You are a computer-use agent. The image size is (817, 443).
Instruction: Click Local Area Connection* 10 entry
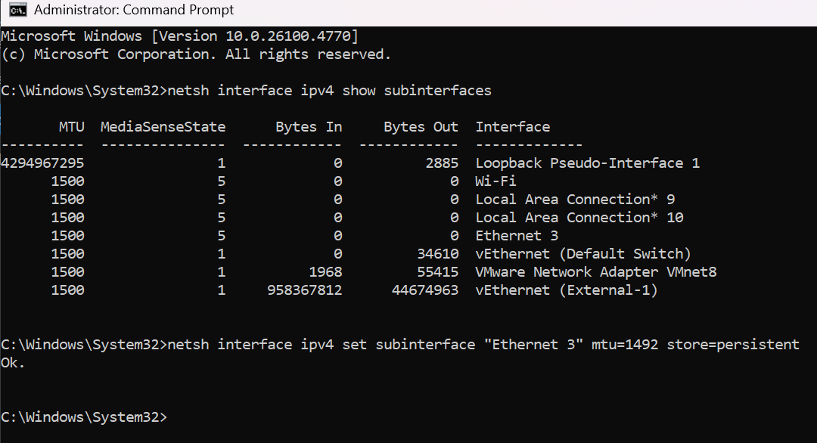pos(579,218)
